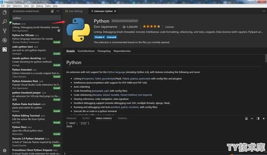Install Python Docs extension

57,134
